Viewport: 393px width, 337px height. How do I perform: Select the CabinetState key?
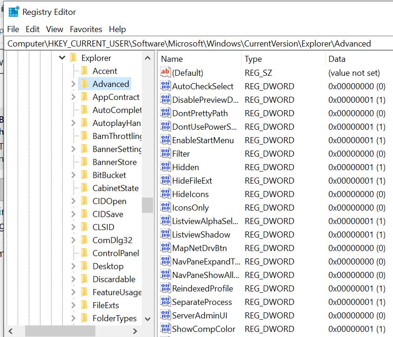115,188
